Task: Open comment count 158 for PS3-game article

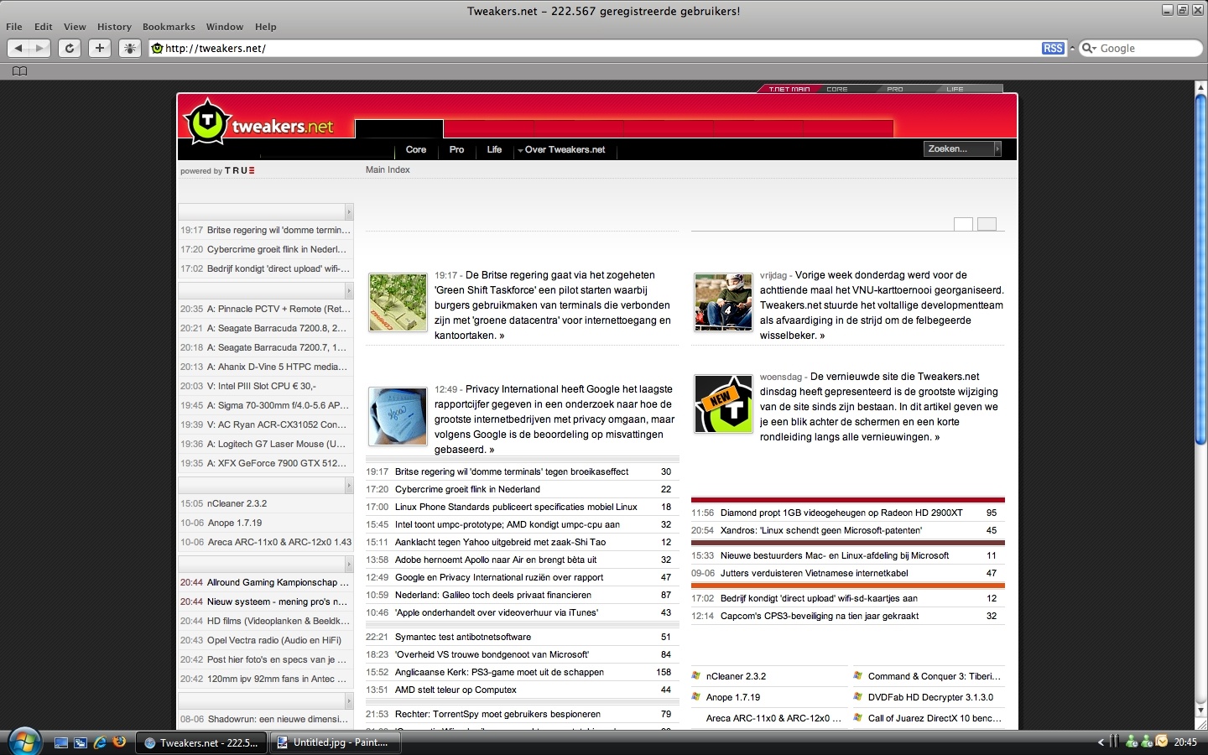Action: click(664, 672)
